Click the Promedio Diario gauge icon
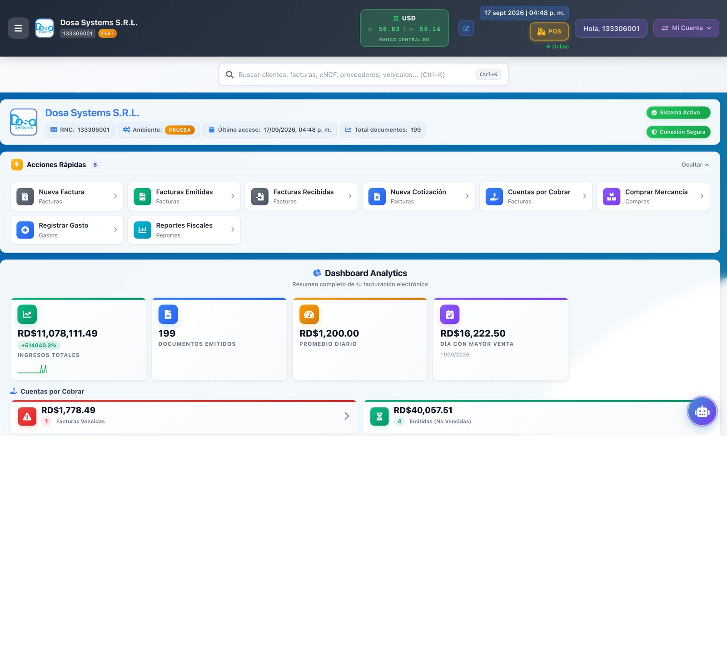Screen dimensions: 727x655 pyautogui.click(x=309, y=314)
